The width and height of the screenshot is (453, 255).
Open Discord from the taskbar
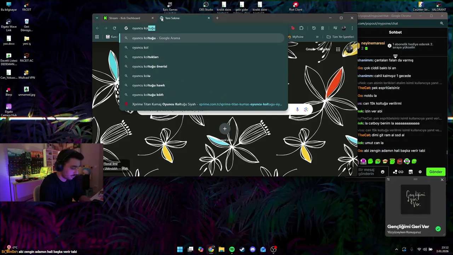(253, 249)
